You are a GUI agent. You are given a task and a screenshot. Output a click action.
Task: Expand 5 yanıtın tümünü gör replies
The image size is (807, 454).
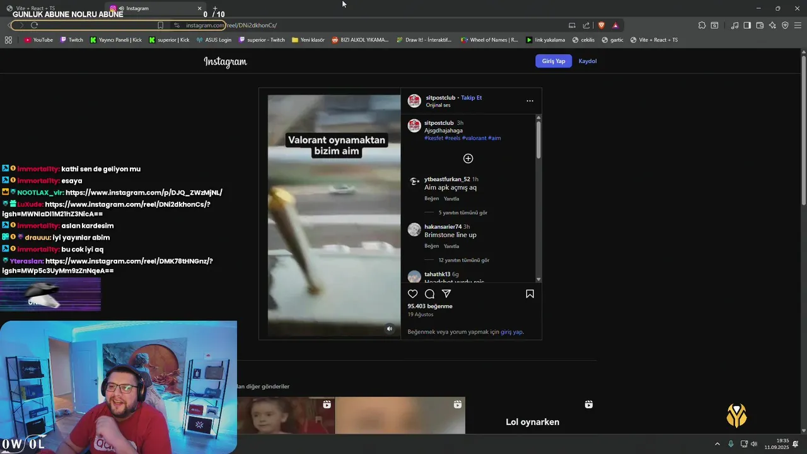(x=463, y=212)
